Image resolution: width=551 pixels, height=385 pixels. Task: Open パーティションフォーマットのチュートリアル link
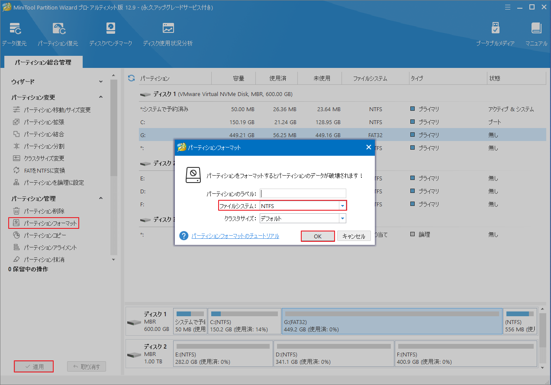[x=235, y=236]
